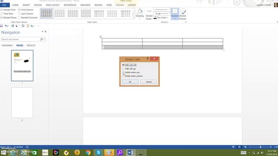Switch to the INSERT tab

(x=26, y=5)
